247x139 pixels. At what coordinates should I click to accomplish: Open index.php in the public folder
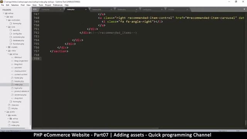(15, 125)
